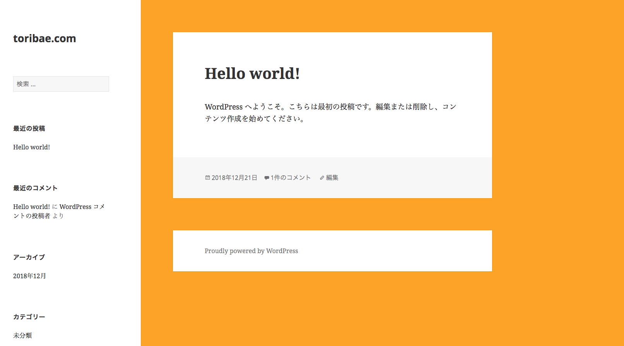Click the calendar icon beside post date
The height and width of the screenshot is (346, 624).
click(207, 178)
